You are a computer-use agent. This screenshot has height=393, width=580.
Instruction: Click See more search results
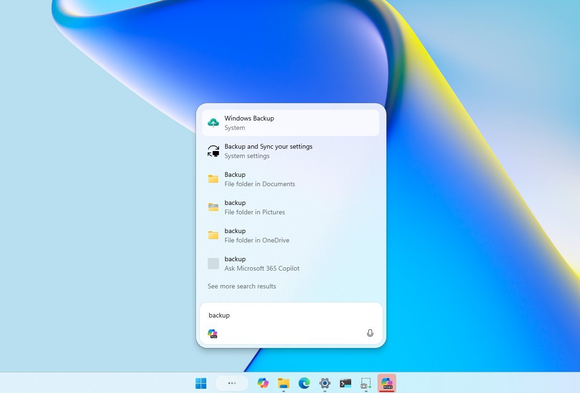coord(241,286)
